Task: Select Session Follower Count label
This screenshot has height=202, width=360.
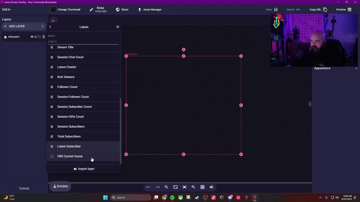Action: point(84,97)
